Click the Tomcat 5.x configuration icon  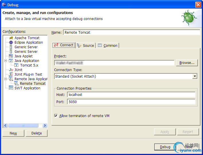coord(16,65)
